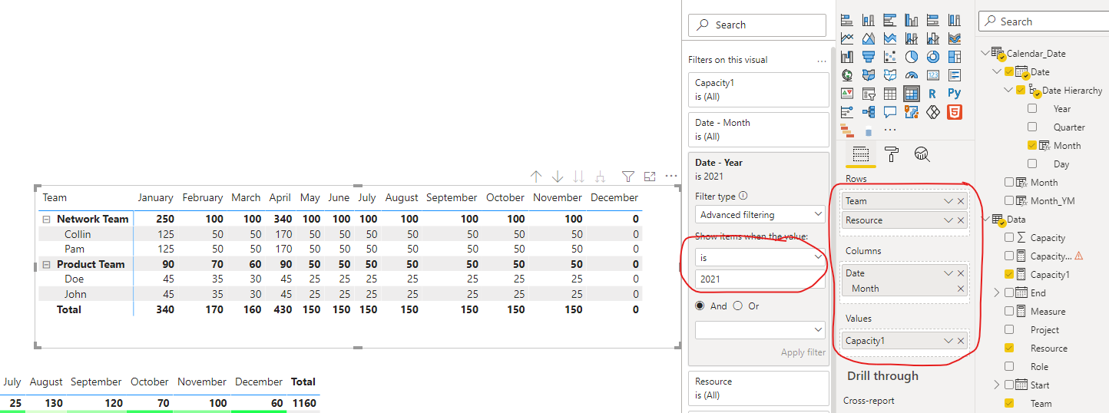Choose the area chart visual

[869, 38]
